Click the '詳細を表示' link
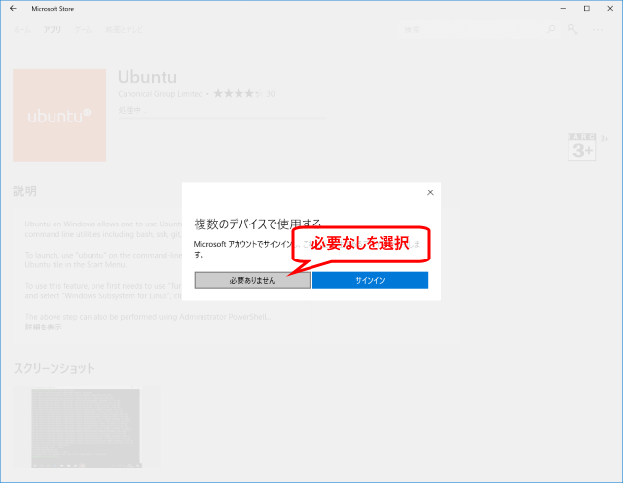Image resolution: width=623 pixels, height=483 pixels. coord(43,327)
